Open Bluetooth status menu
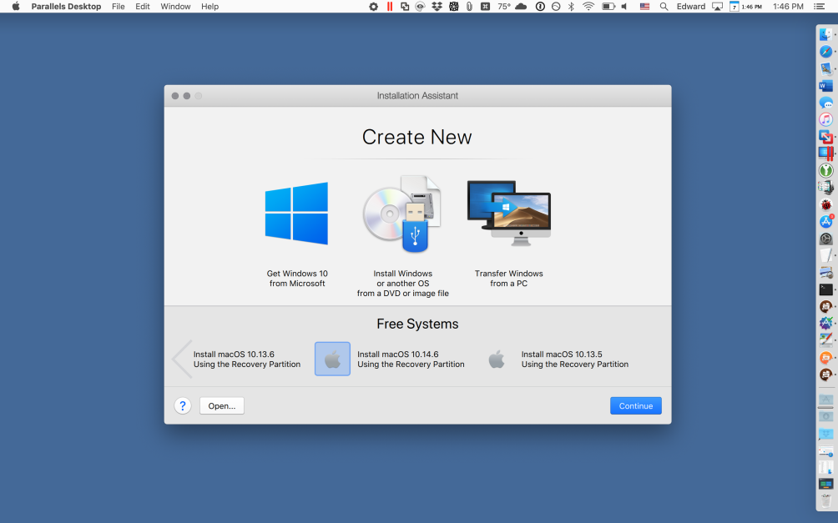838x523 pixels. [x=571, y=7]
